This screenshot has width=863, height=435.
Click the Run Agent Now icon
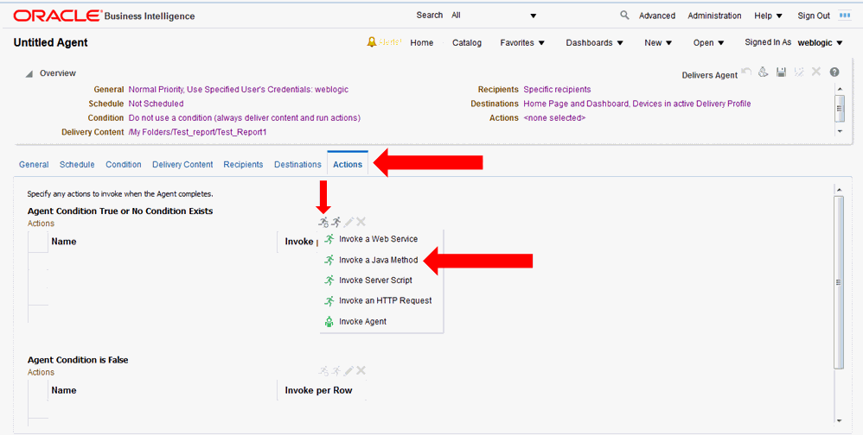(764, 72)
